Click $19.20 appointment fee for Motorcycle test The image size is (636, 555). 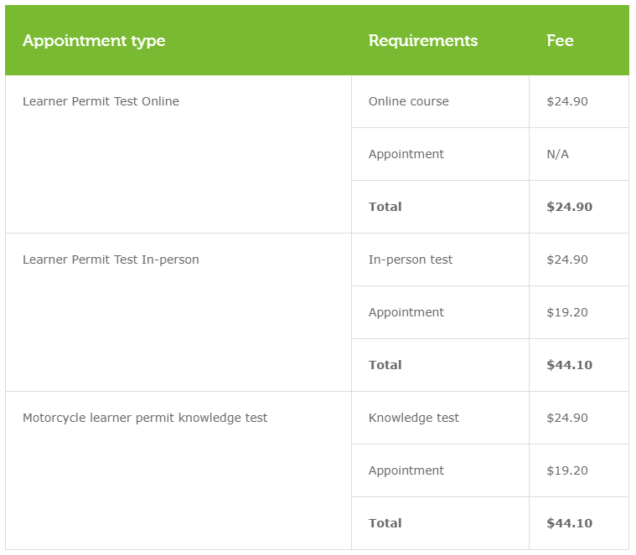pyautogui.click(x=567, y=470)
